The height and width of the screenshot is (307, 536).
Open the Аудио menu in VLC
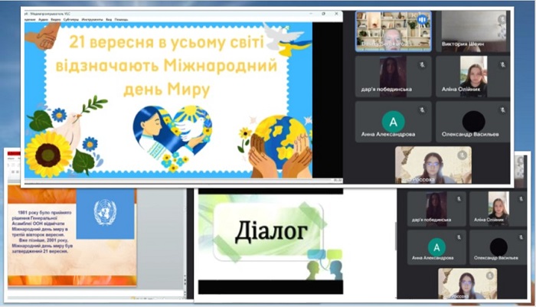coord(44,19)
